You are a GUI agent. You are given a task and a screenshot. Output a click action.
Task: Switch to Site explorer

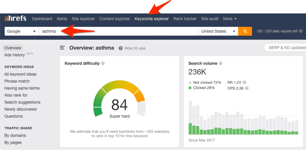pos(83,19)
